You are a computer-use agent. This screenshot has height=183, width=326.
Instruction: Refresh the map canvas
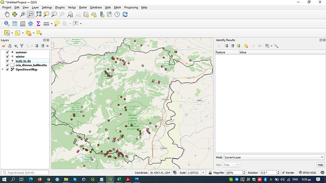click(x=125, y=14)
